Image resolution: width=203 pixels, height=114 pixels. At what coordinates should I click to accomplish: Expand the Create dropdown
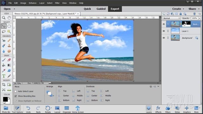tap(183, 9)
